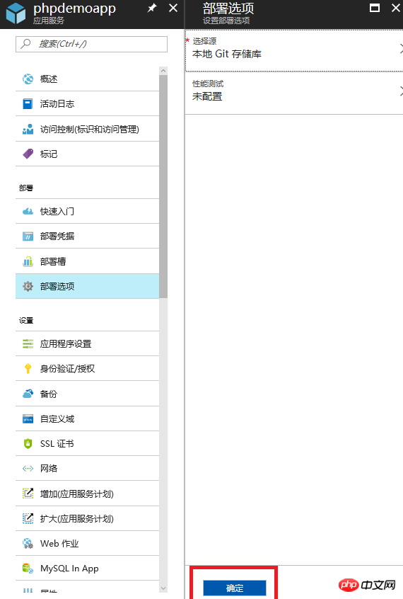Select the 访问控制 access control icon
Screen dimensions: 403x599
point(28,129)
